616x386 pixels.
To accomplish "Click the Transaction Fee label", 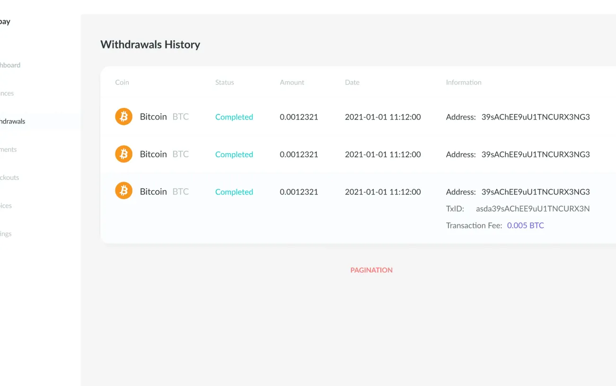I will click(474, 226).
